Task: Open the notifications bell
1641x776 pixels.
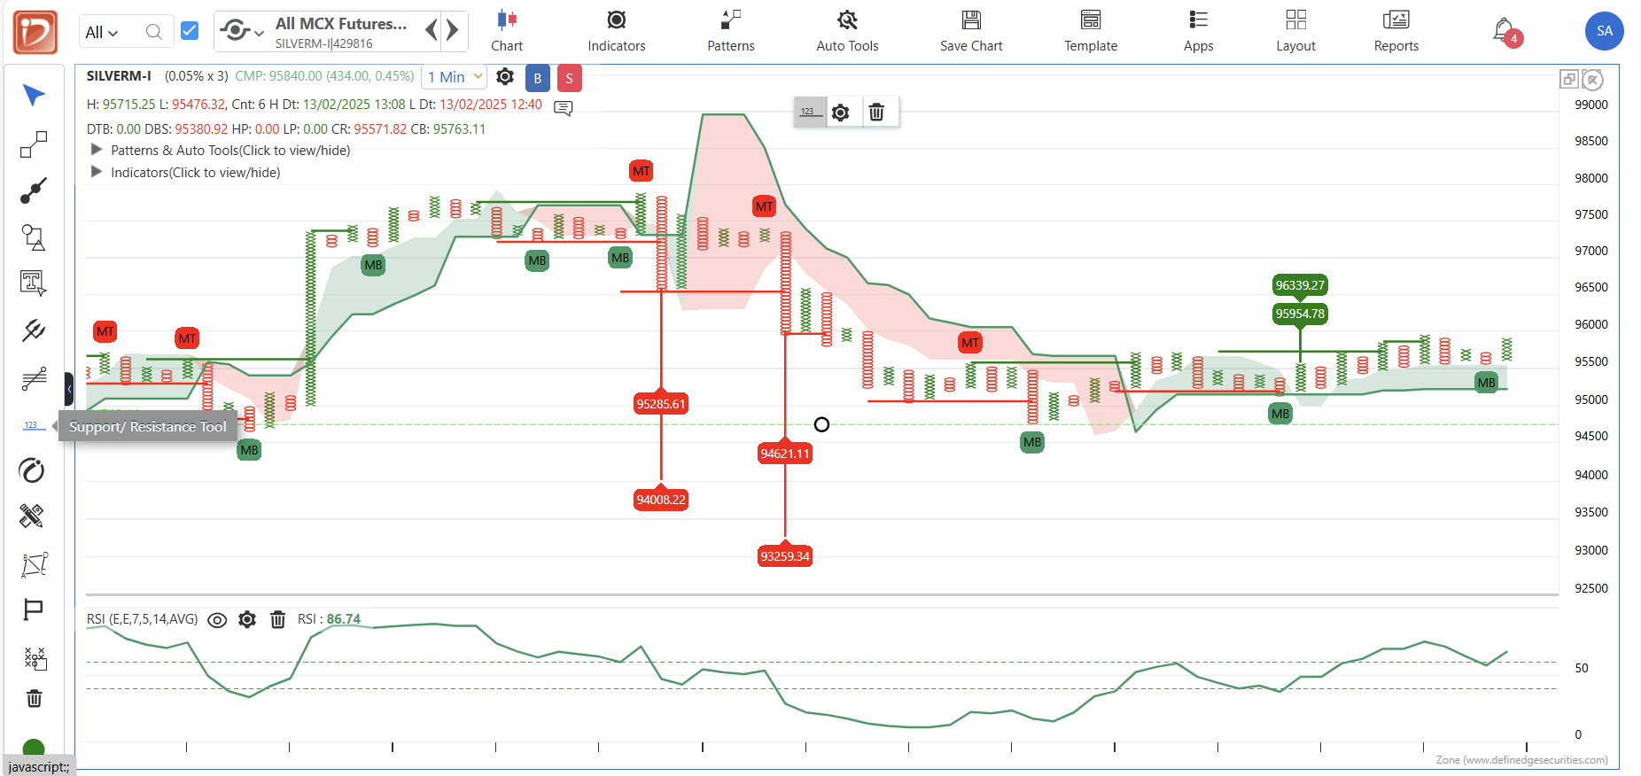Action: point(1504,31)
